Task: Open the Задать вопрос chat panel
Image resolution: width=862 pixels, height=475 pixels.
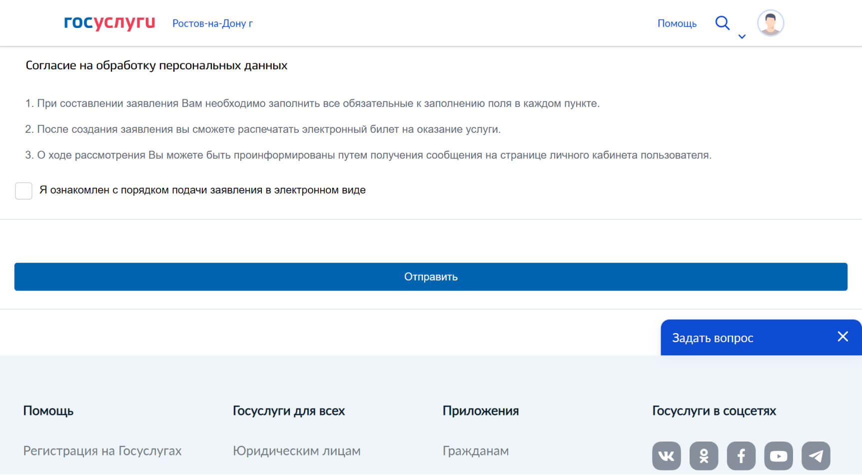Action: (x=714, y=337)
